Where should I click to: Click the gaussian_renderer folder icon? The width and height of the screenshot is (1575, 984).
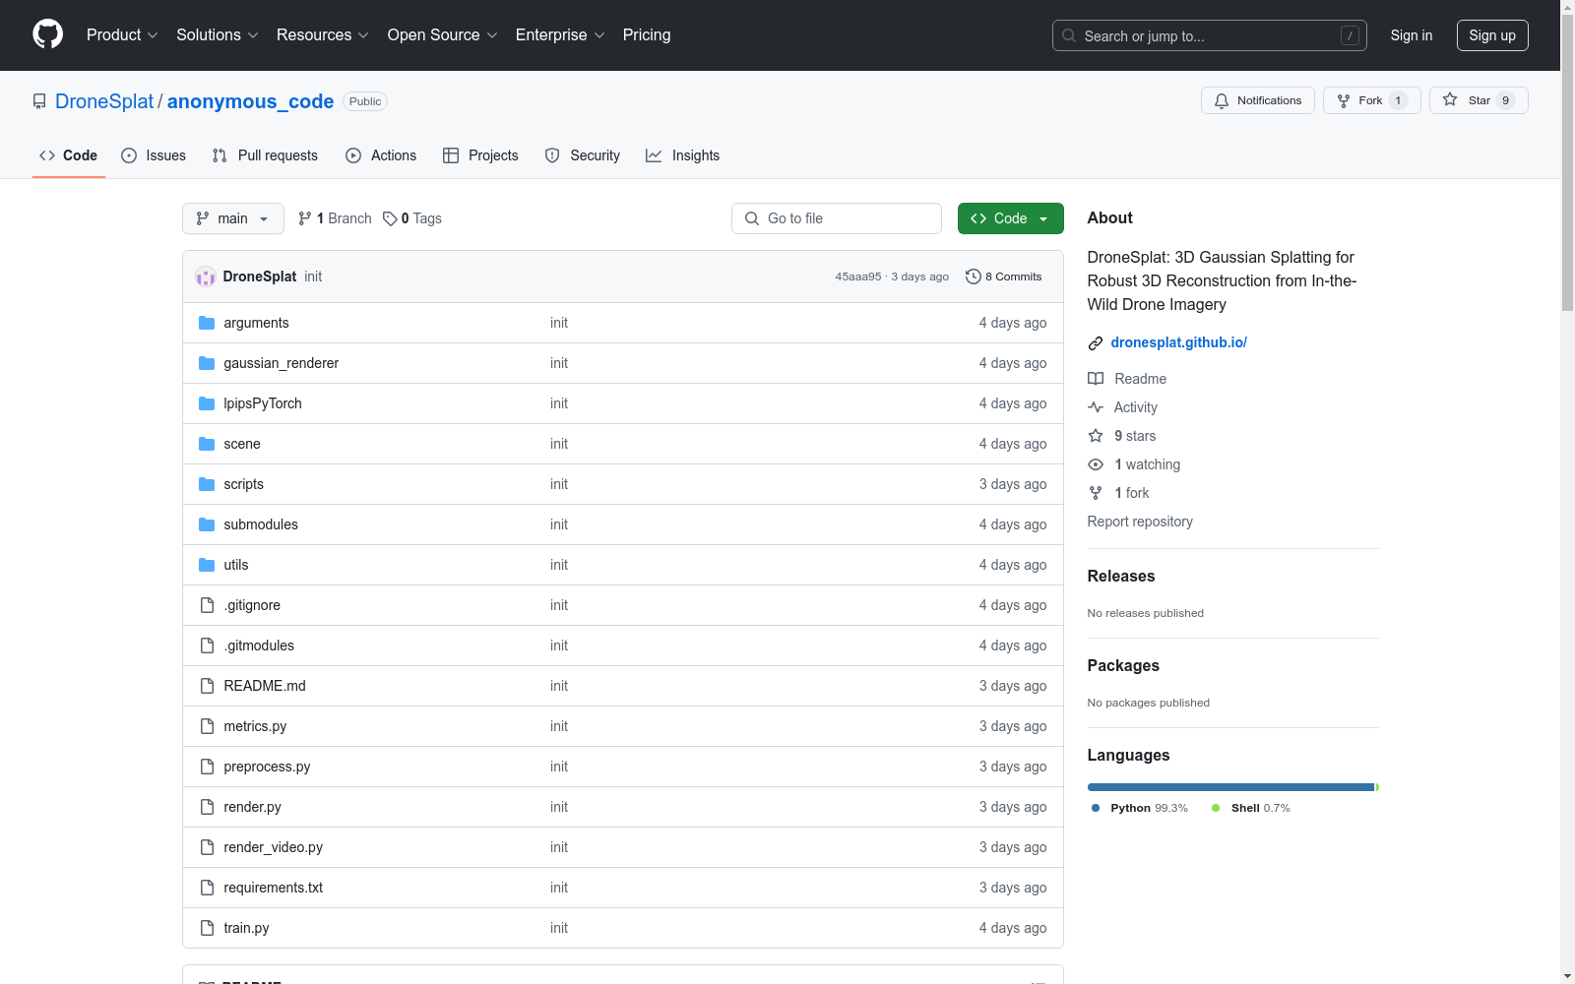click(x=207, y=363)
